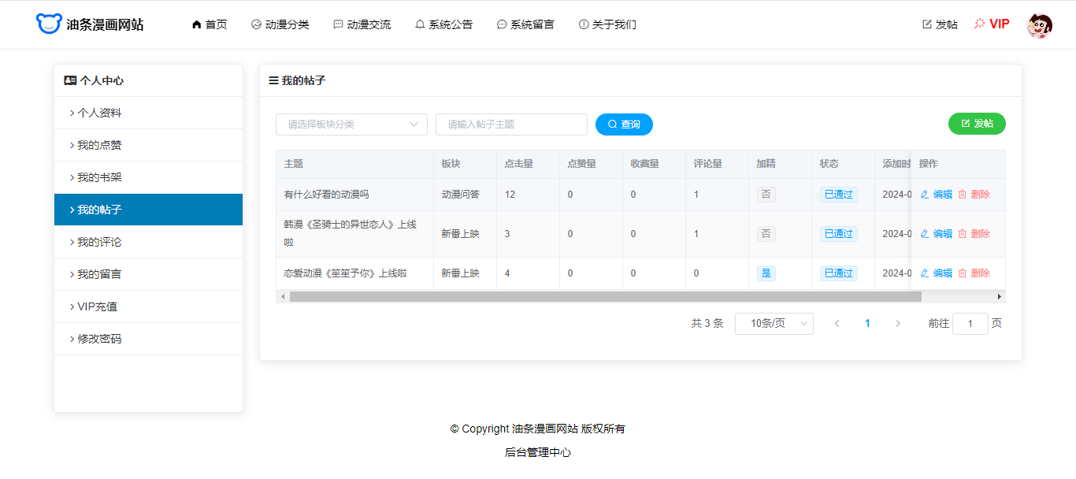Click the blue bear site logo

click(x=48, y=24)
